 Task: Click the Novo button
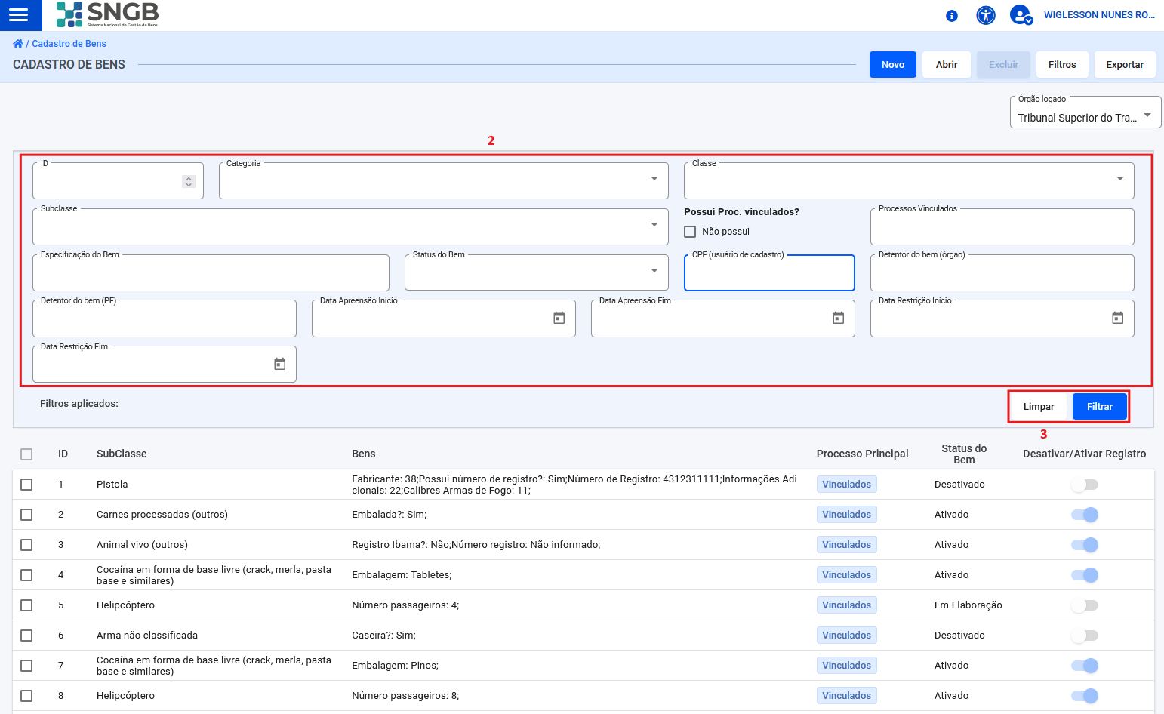[893, 65]
